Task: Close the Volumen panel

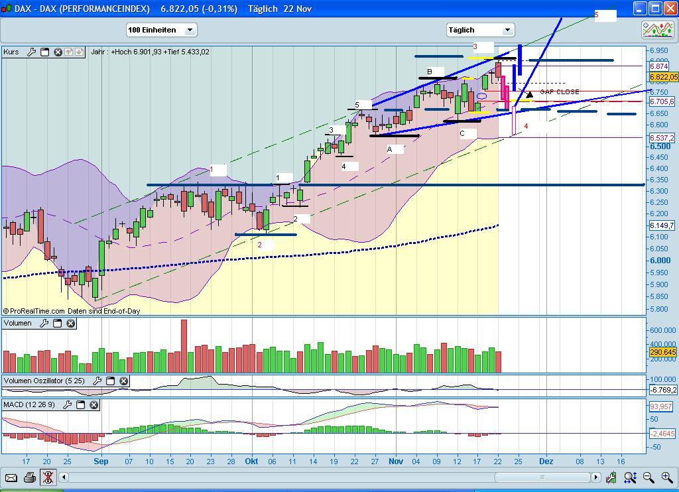Action: pyautogui.click(x=70, y=323)
